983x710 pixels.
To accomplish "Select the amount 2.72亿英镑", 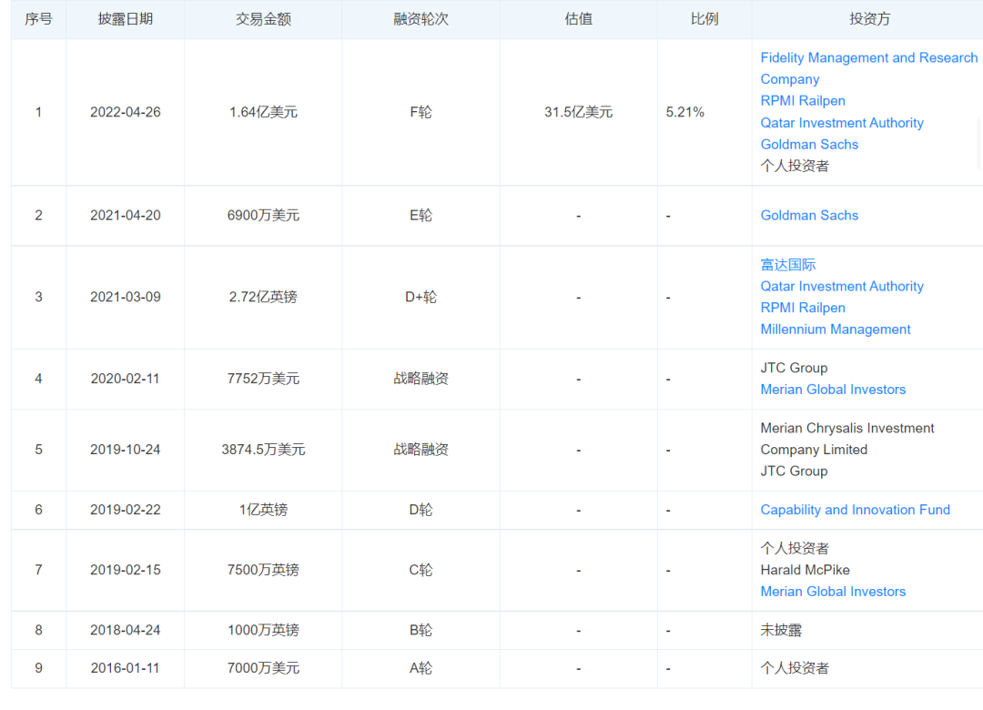I will (x=263, y=297).
